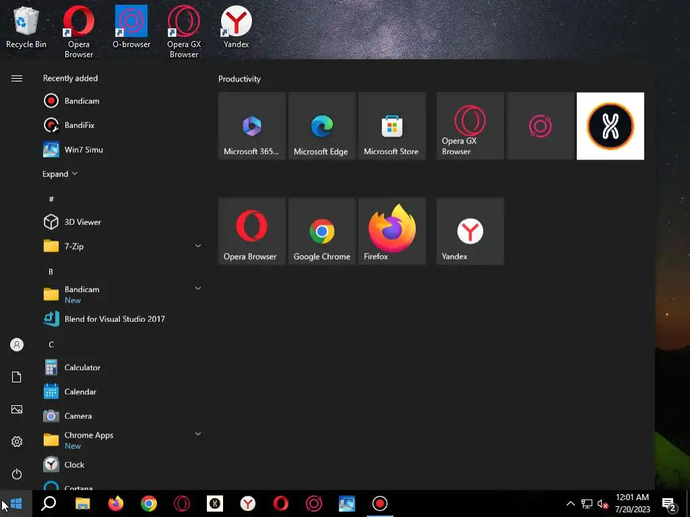The width and height of the screenshot is (690, 517).
Task: Open Yandex from the taskbar
Action: (248, 504)
